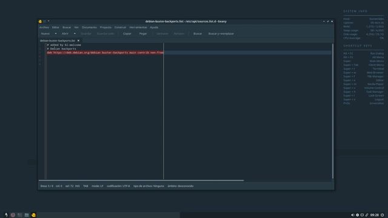Expand the Nuevo dropdown arrow
Screen dimensions: 388x218
click(x=56, y=34)
